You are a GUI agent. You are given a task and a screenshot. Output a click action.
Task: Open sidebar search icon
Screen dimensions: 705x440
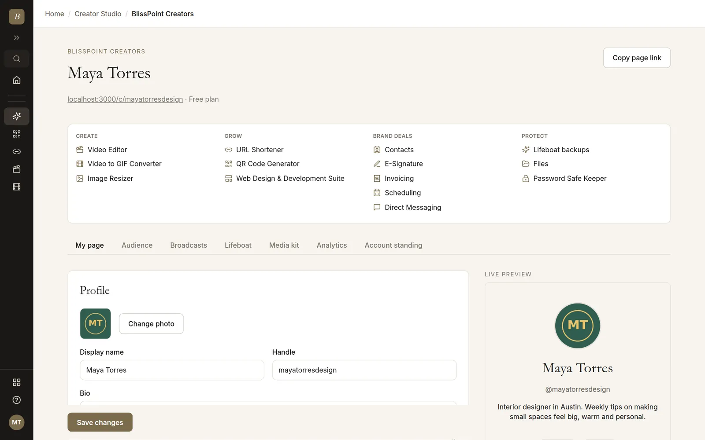[17, 59]
